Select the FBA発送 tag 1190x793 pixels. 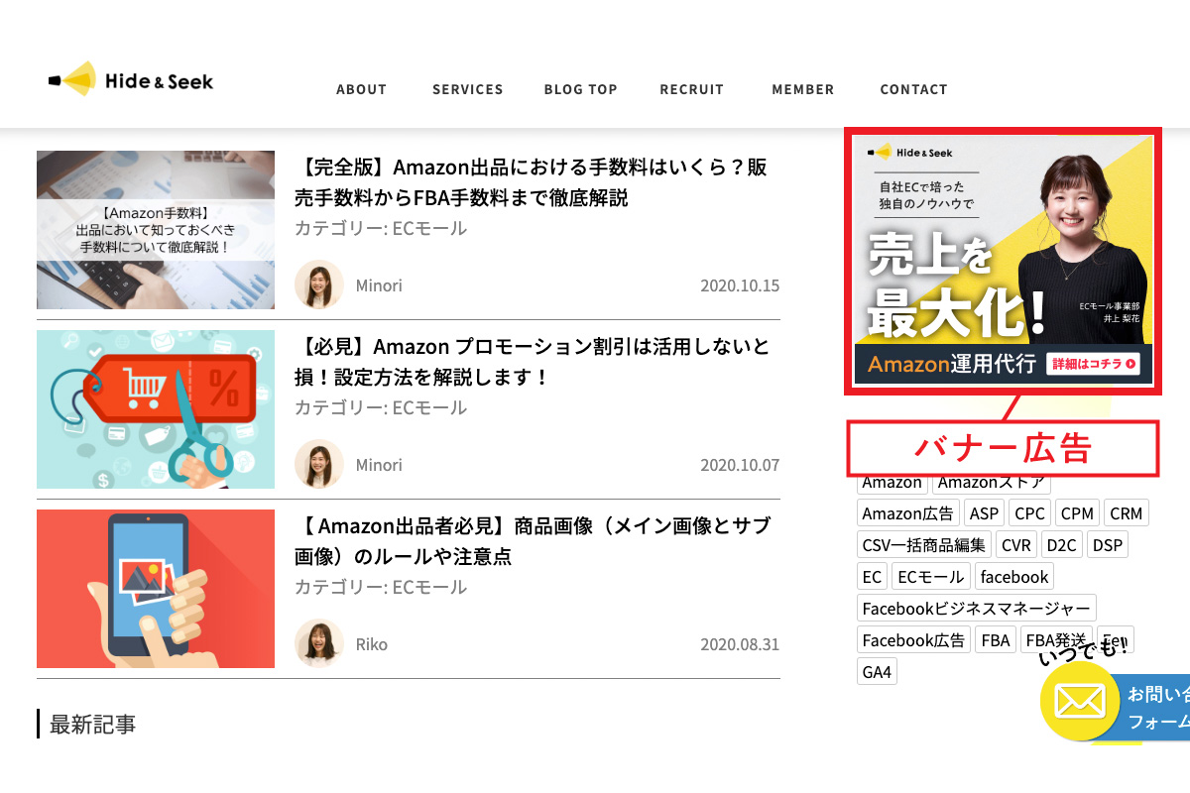1057,640
